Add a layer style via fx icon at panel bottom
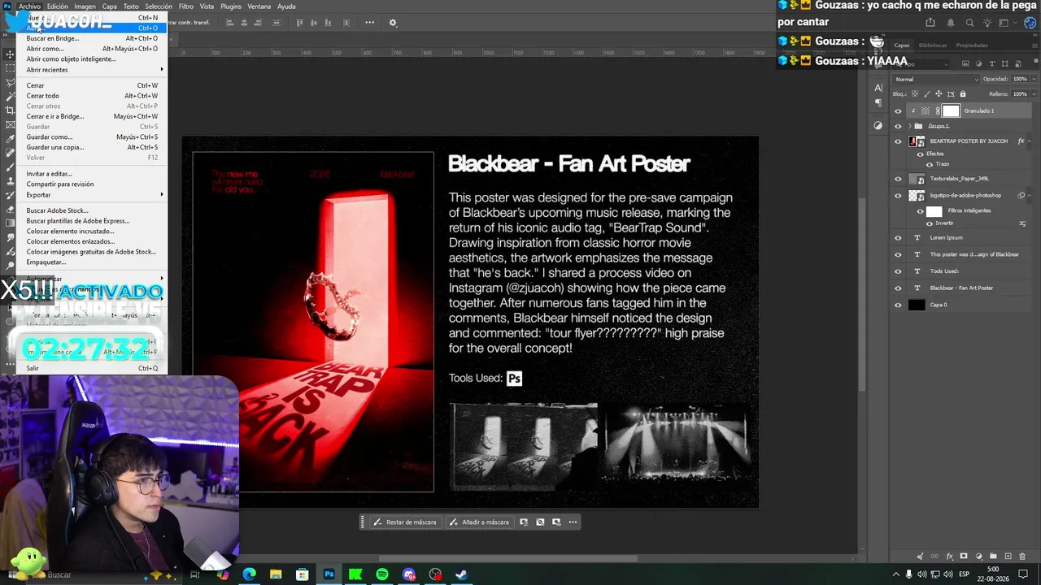This screenshot has width=1041, height=585. click(949, 557)
